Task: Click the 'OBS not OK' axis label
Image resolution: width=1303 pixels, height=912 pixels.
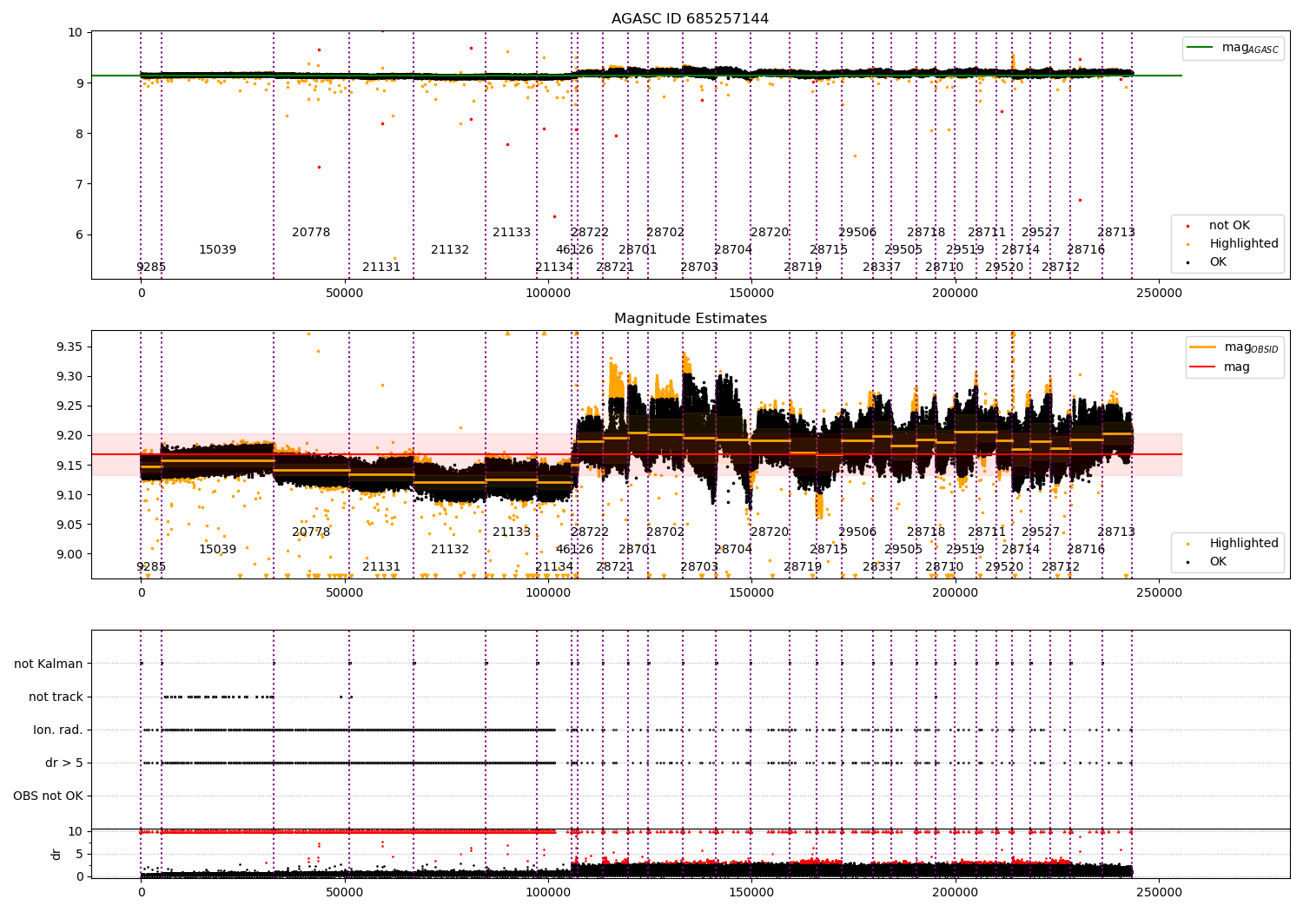Action: 48,796
